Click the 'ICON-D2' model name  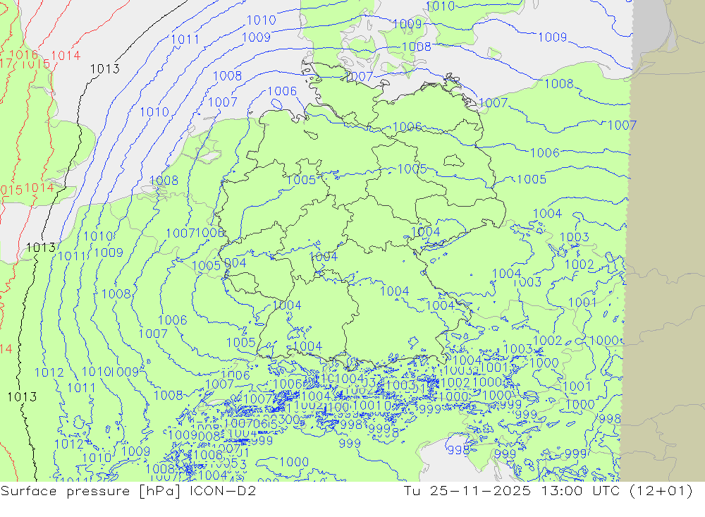pos(223,490)
